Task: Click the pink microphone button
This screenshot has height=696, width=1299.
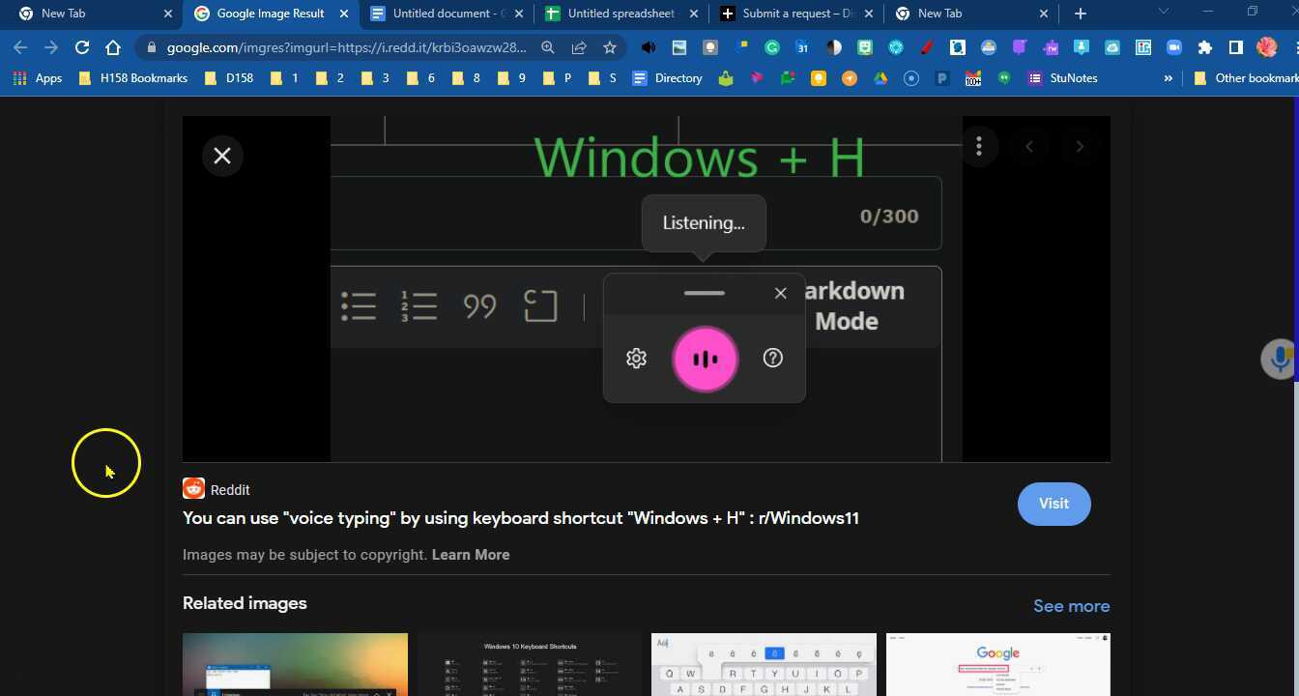Action: click(x=705, y=358)
